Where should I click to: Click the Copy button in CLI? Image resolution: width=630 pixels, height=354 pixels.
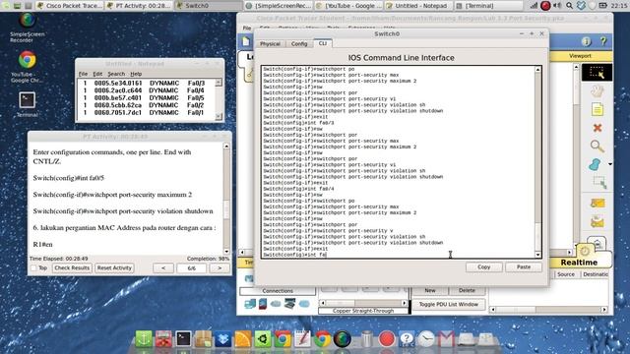pos(483,266)
